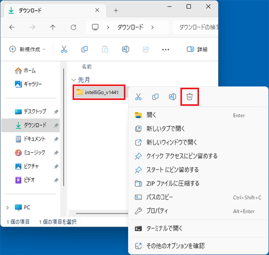Go up one folder level
Image resolution: width=269 pixels, height=255 pixels.
[53, 27]
